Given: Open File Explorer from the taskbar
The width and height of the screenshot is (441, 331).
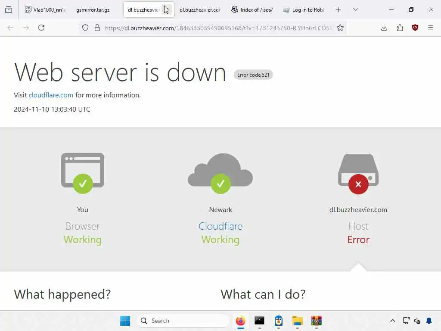Looking at the screenshot, I should point(297,321).
